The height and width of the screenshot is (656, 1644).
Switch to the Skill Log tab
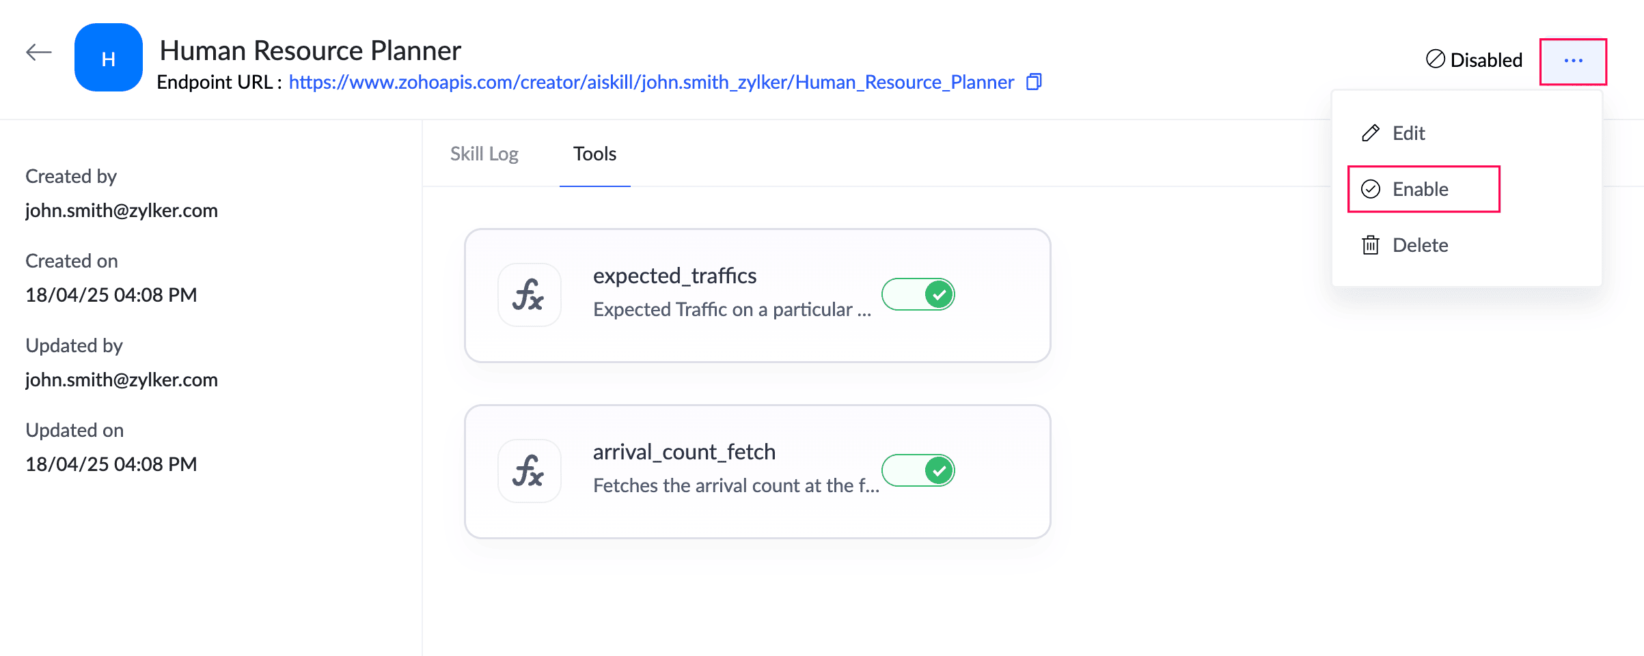[x=484, y=154]
